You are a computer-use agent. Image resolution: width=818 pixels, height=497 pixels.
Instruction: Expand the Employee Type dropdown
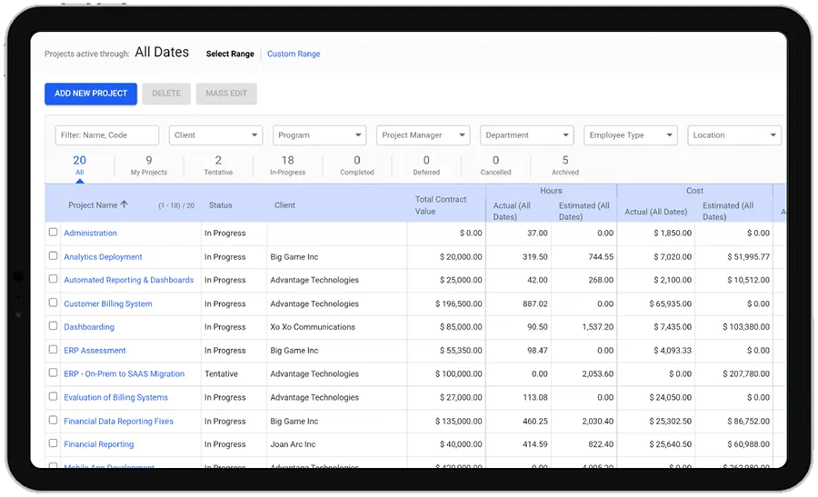coord(631,135)
